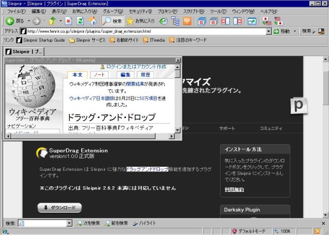Click the ログインまたはアカウント作成 link
329x235 pixels.
(x=136, y=67)
